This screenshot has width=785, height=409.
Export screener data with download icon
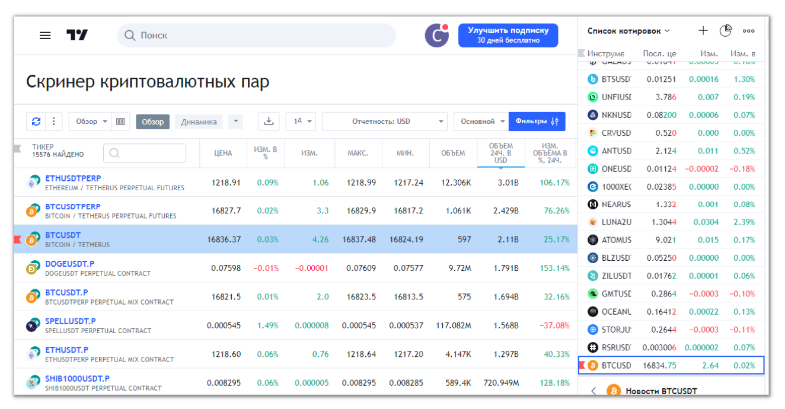[x=269, y=122]
